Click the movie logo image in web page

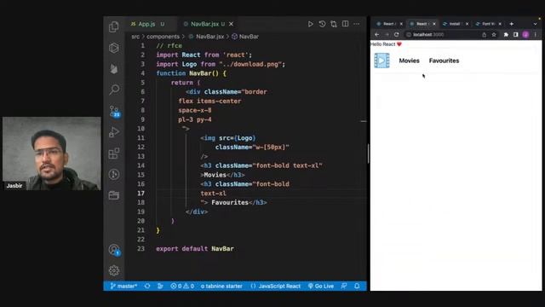point(381,61)
